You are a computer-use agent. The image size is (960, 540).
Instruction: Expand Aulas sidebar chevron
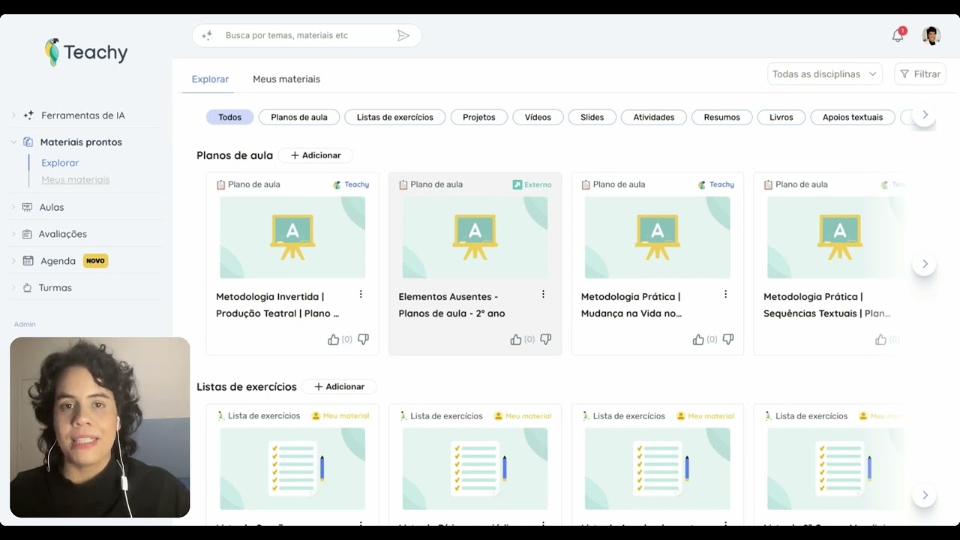[x=13, y=207]
